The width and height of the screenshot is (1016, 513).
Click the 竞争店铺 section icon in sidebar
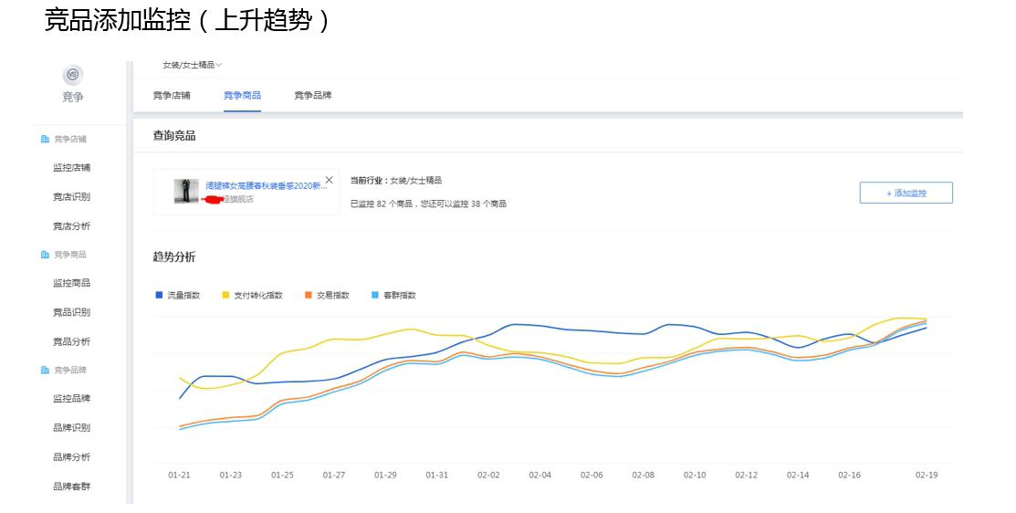click(45, 139)
